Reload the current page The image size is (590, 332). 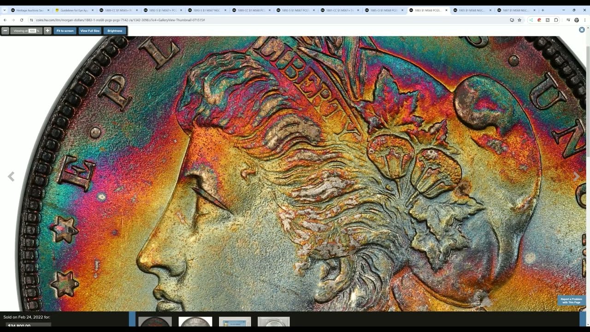click(x=21, y=20)
